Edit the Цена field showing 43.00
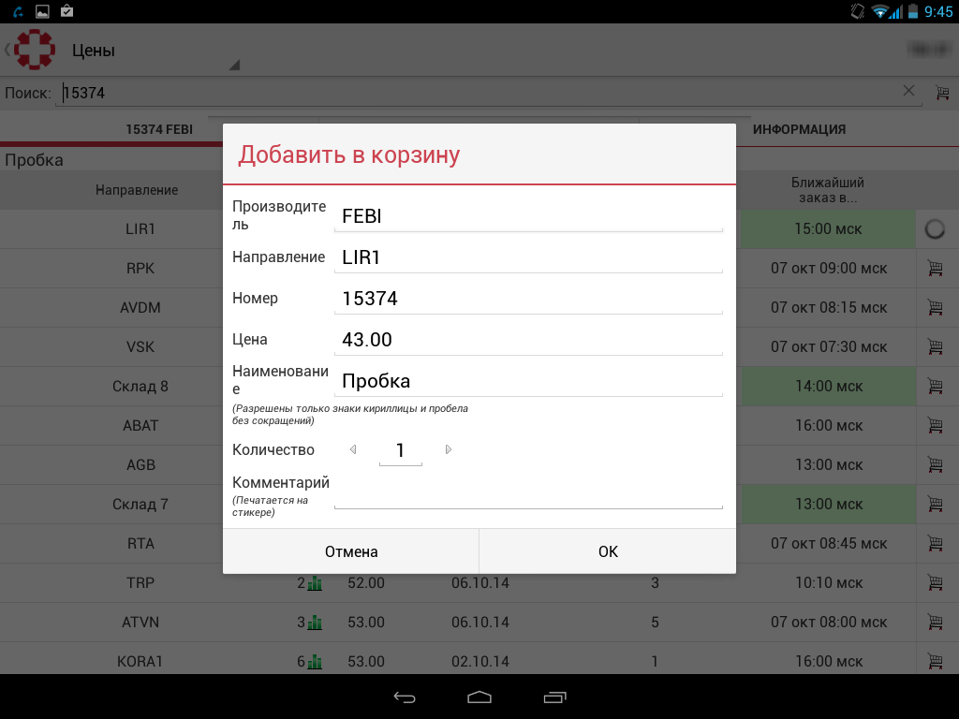The width and height of the screenshot is (959, 719). (528, 340)
